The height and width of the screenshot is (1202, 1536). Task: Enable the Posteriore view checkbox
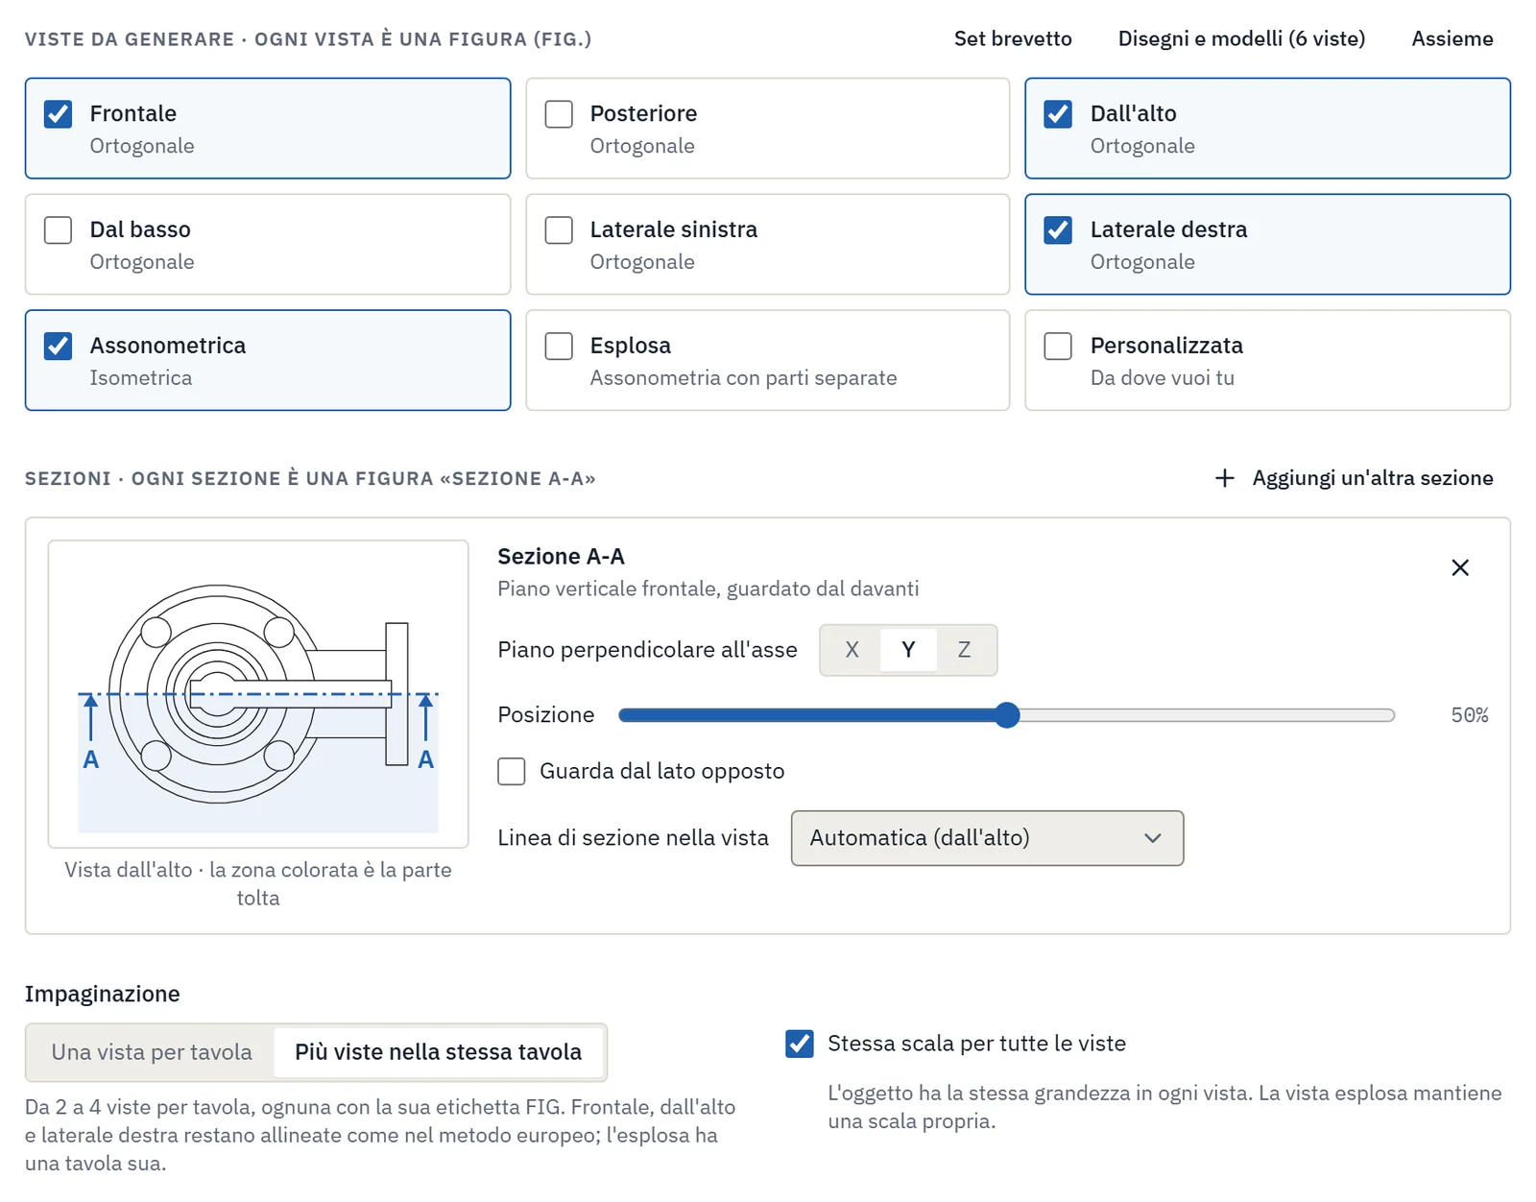click(x=559, y=114)
